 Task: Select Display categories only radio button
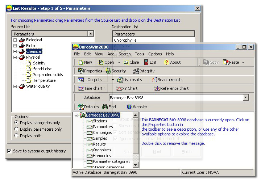(16, 122)
